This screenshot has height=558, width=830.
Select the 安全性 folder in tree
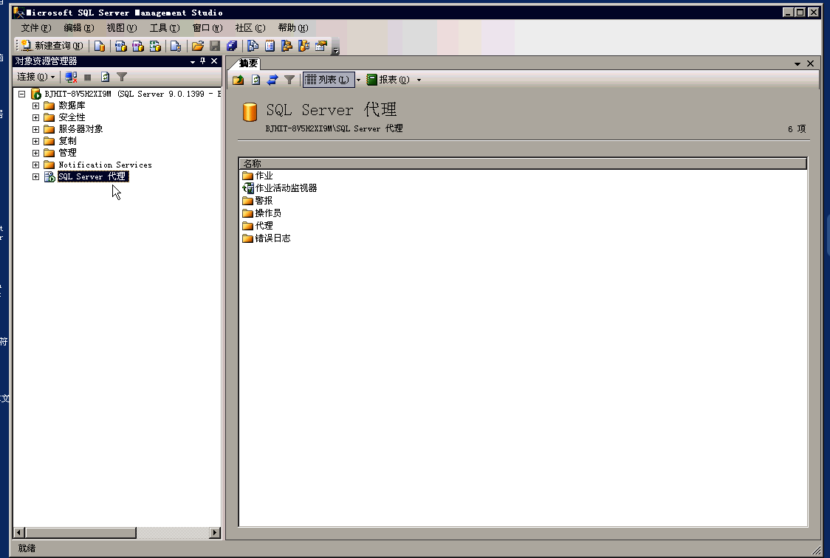point(72,117)
